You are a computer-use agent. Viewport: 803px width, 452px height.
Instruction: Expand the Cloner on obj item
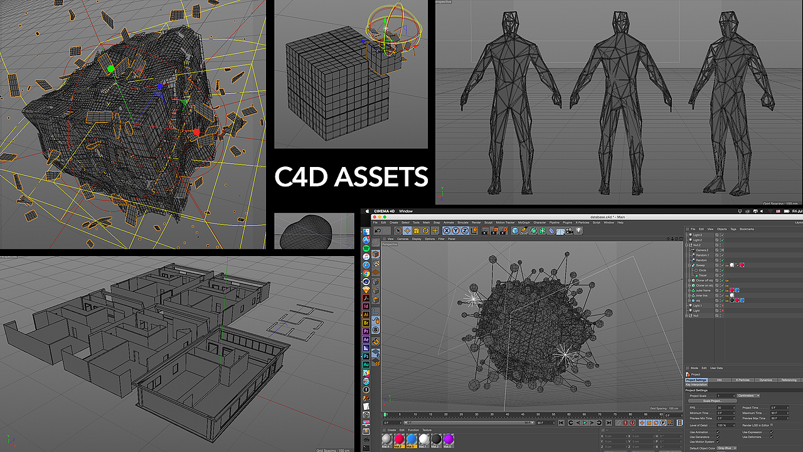689,286
